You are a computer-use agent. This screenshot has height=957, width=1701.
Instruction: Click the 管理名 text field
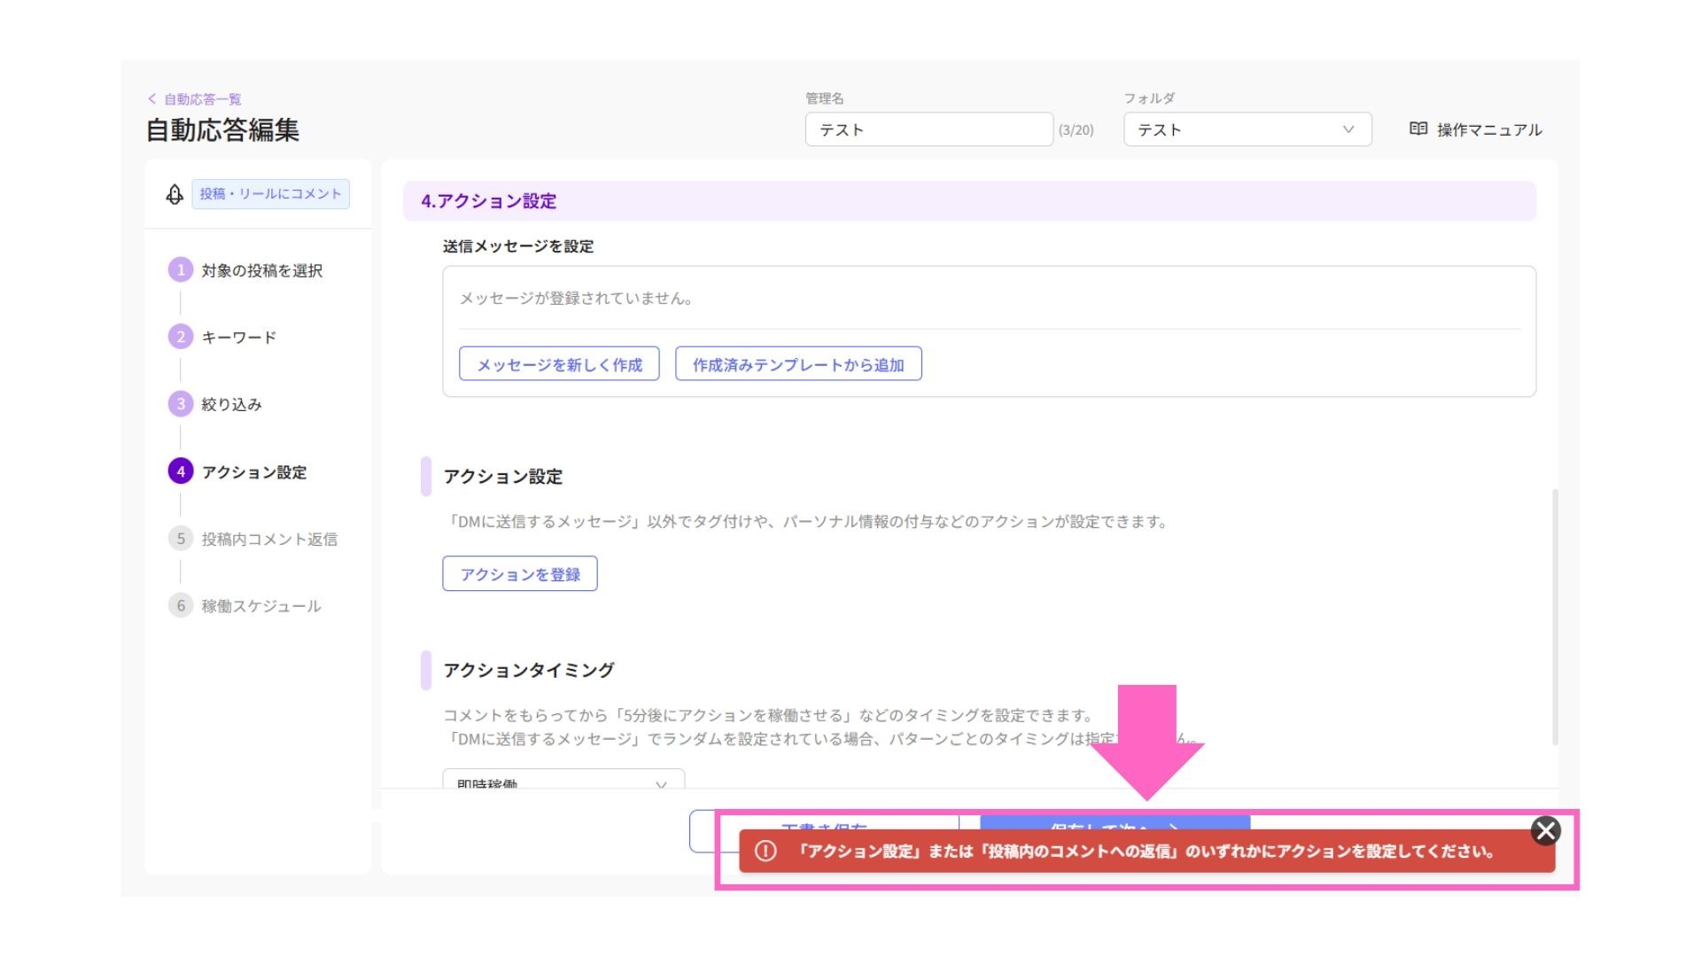928,129
